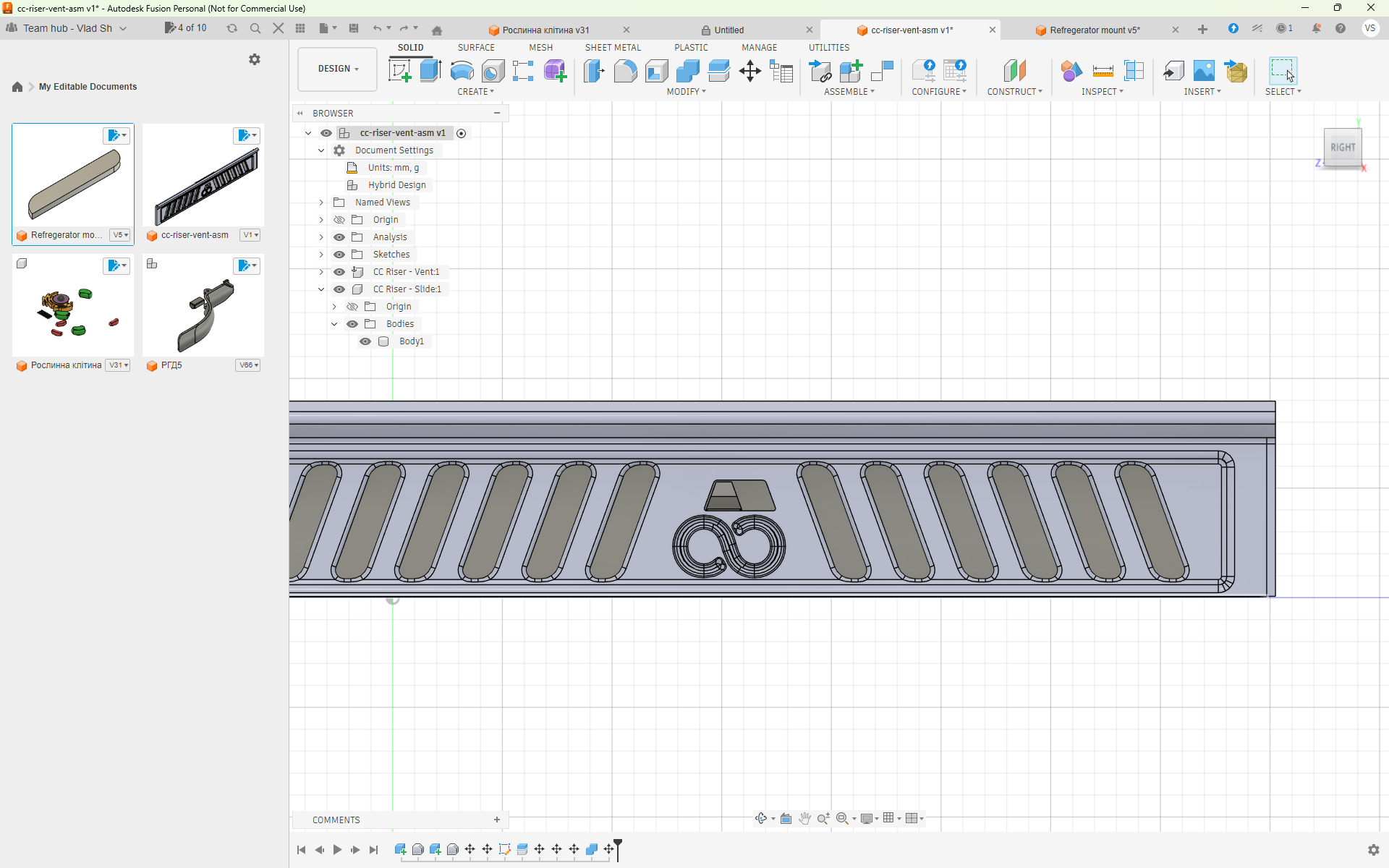Select the Shell tool
This screenshot has width=1389, height=868.
pyautogui.click(x=656, y=71)
